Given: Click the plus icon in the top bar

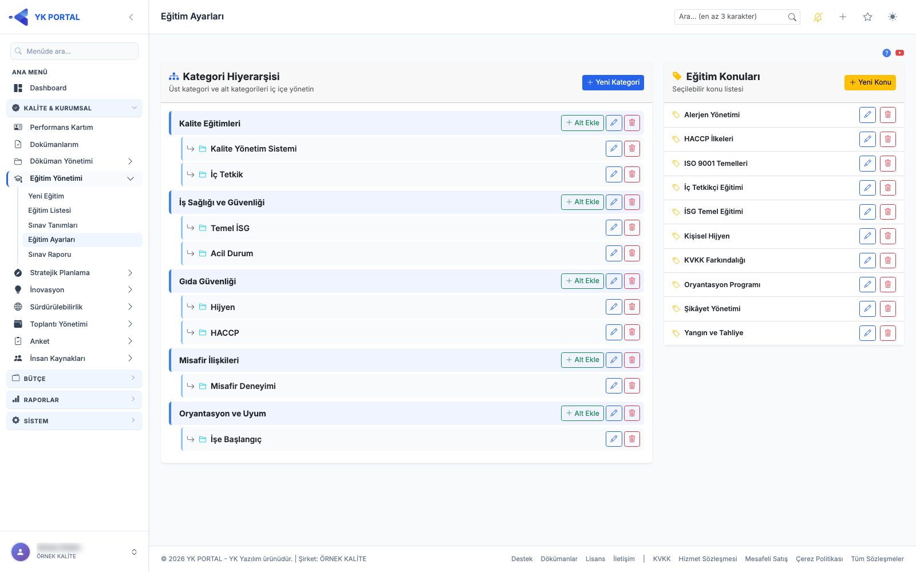Looking at the screenshot, I should coord(843,17).
